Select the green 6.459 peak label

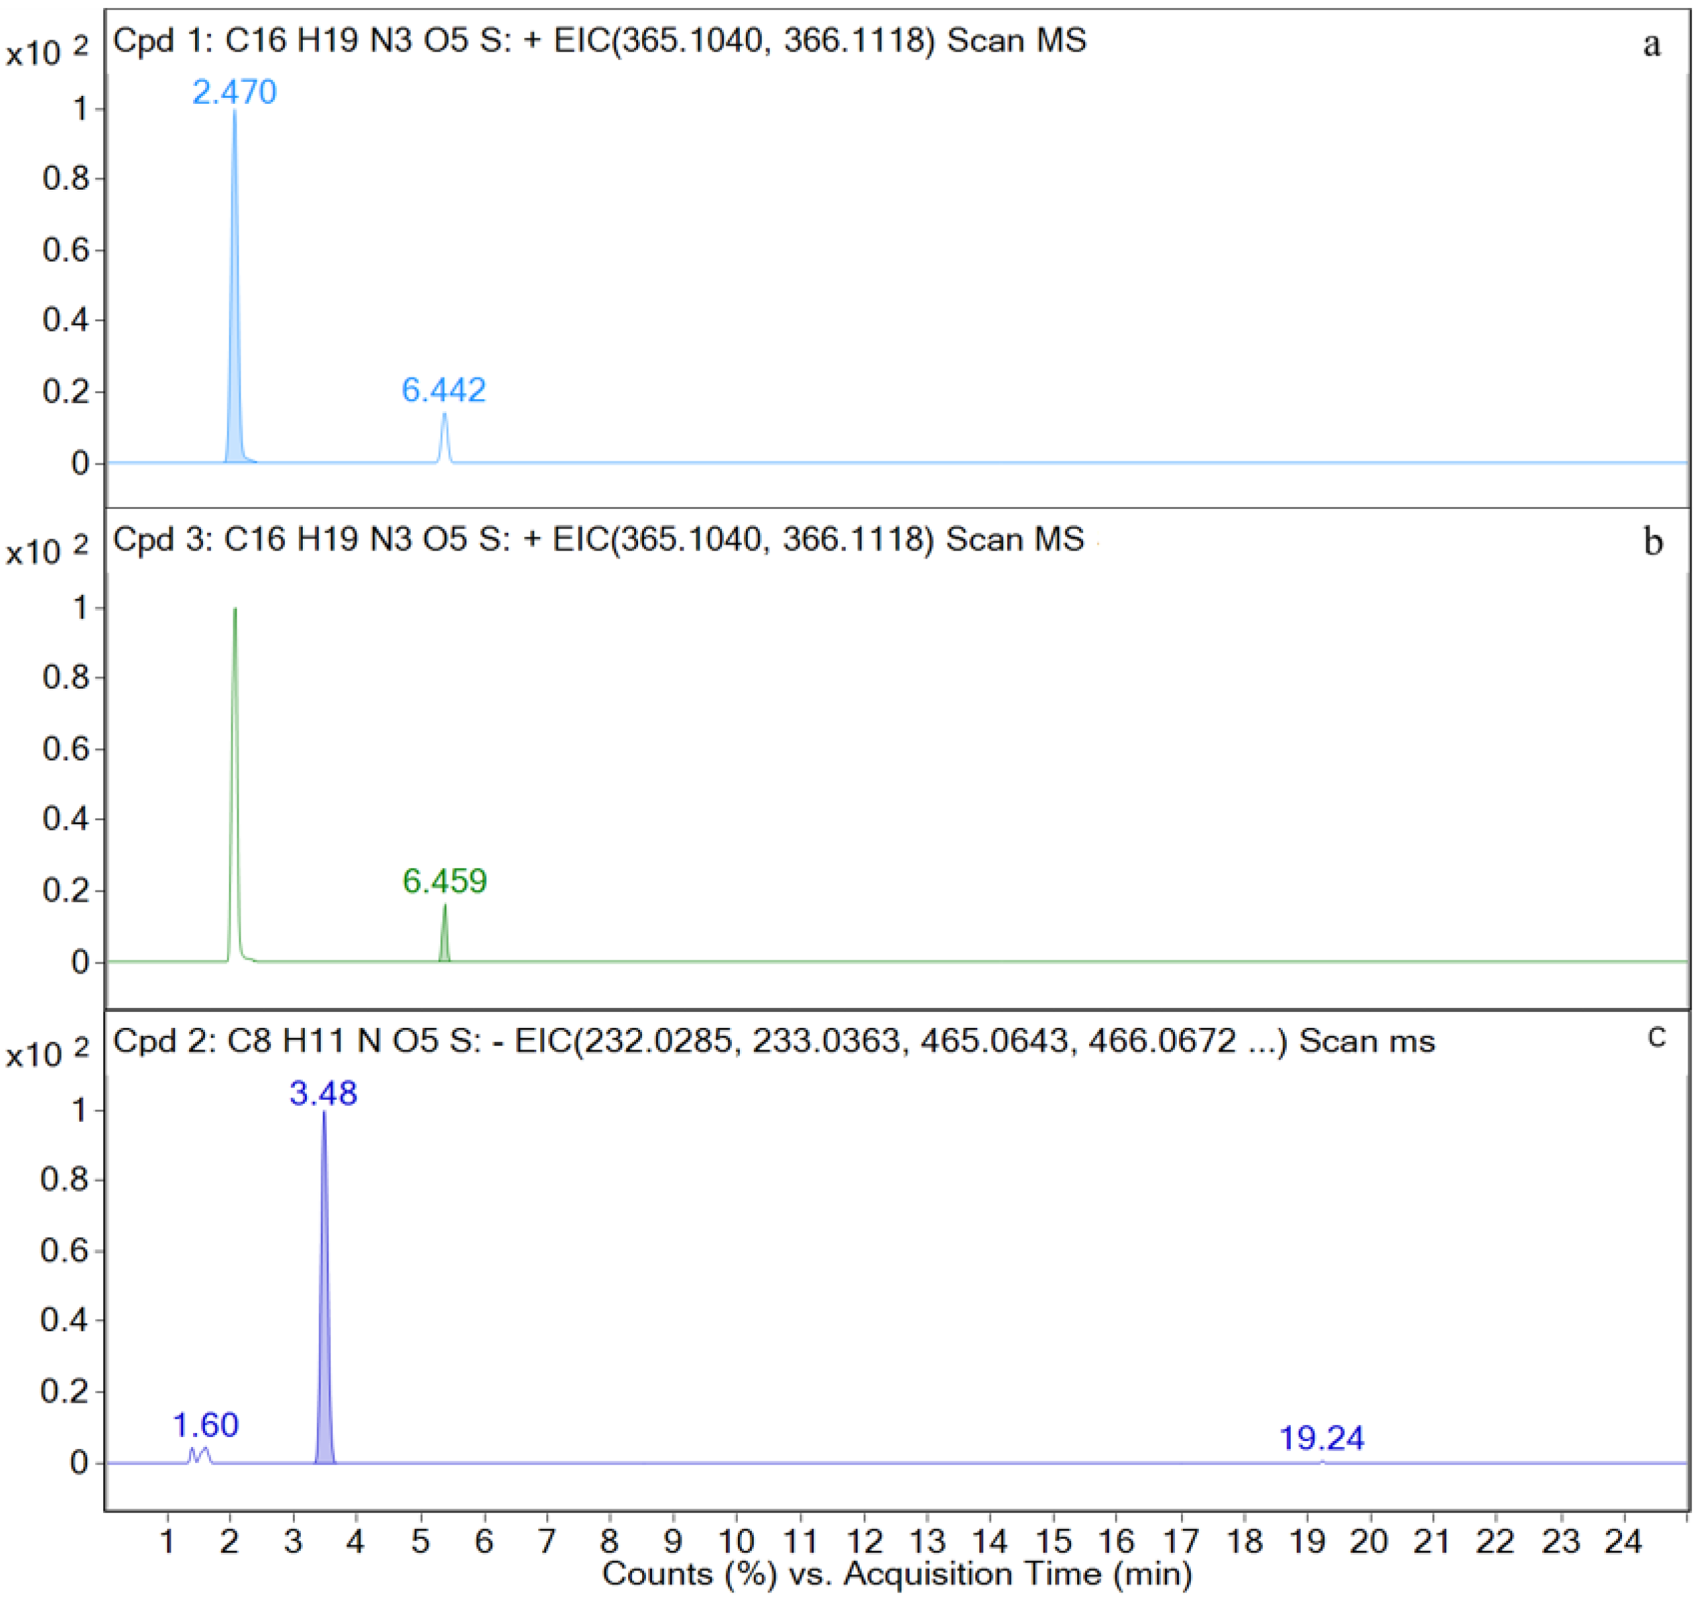pyautogui.click(x=444, y=882)
